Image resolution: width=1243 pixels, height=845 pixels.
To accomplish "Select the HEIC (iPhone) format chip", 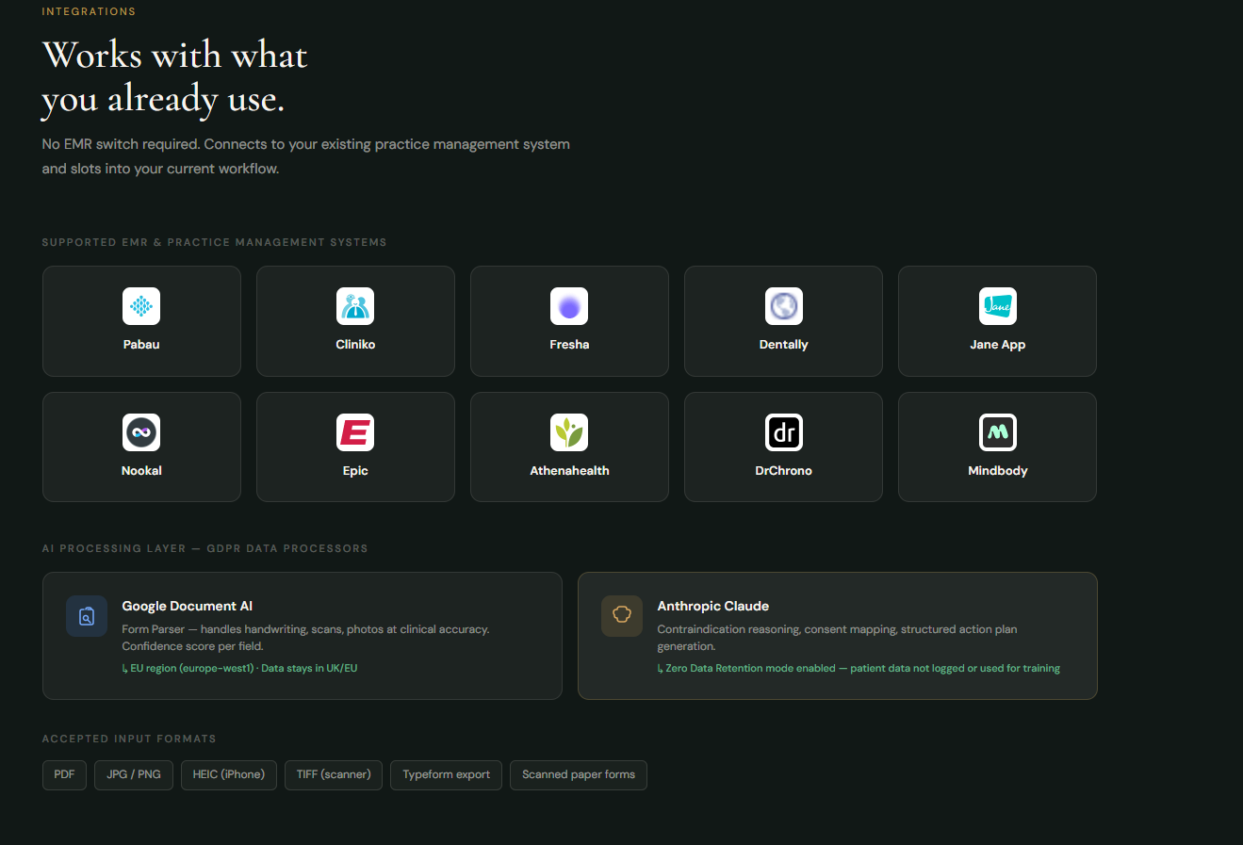I will pos(229,774).
